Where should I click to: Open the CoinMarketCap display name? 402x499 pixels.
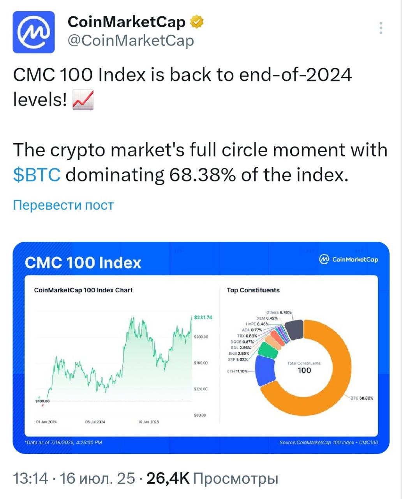click(127, 22)
